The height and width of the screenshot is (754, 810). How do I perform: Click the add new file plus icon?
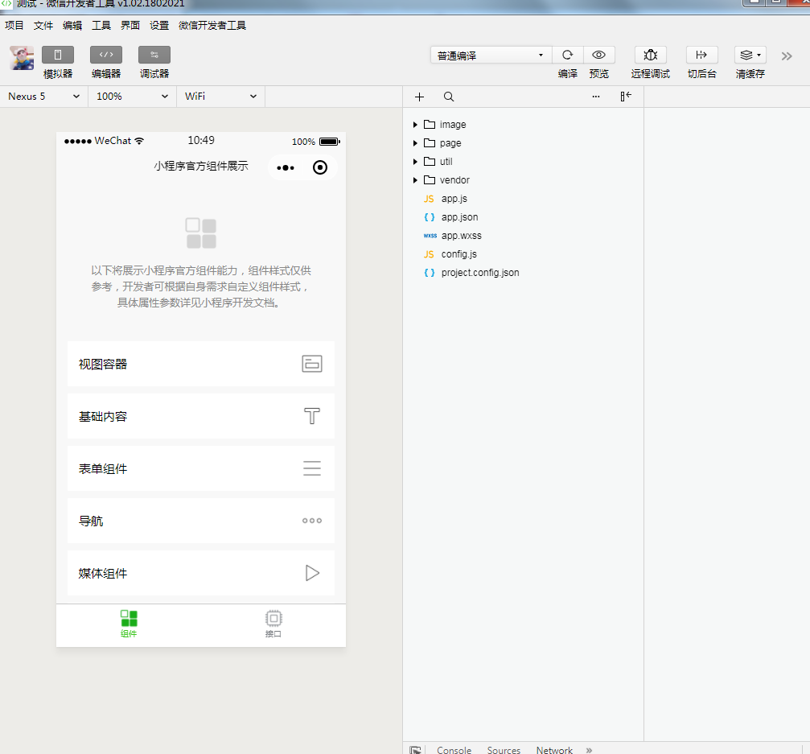click(x=419, y=97)
